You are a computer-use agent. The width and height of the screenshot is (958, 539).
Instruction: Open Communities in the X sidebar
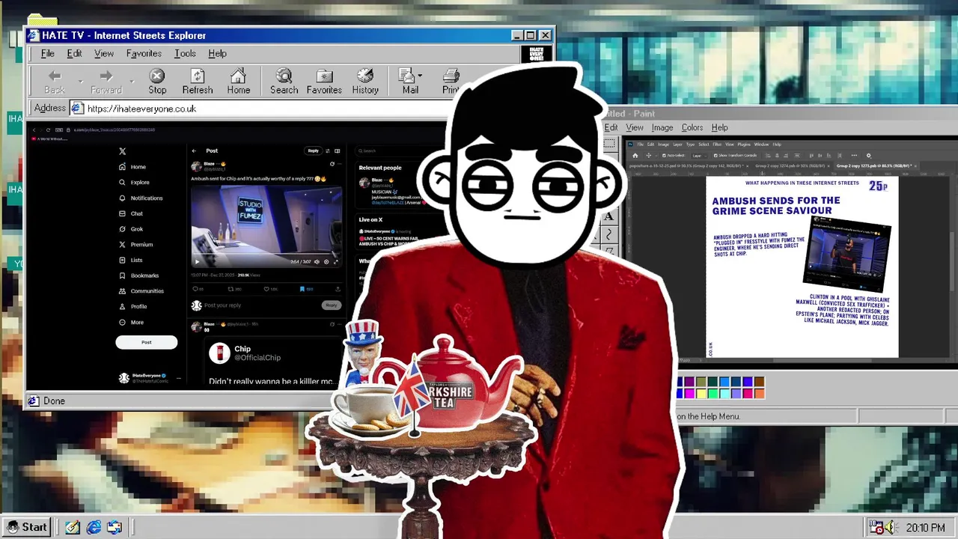coord(141,291)
